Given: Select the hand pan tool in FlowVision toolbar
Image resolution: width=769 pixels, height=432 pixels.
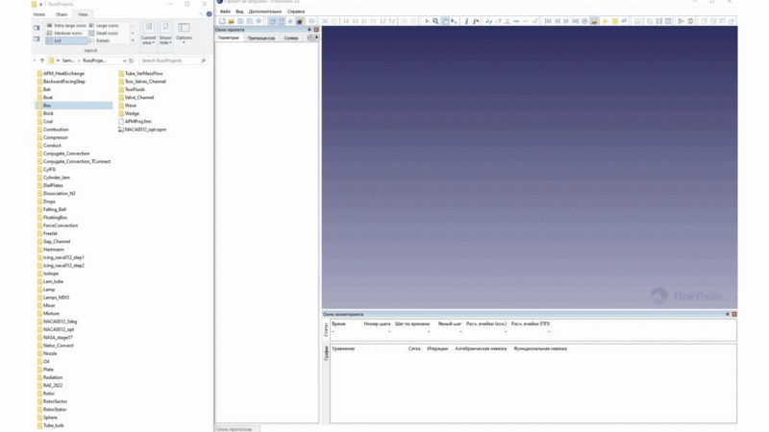Looking at the screenshot, I should (445, 21).
